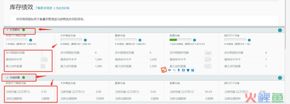290x104 pixels.
Task: Click current usage value 95.63
Action: (x=209, y=92)
